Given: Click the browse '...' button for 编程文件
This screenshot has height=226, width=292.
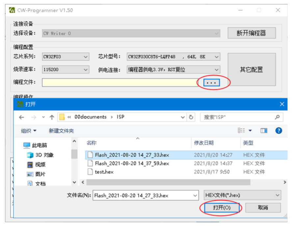Looking at the screenshot, I should [211, 83].
